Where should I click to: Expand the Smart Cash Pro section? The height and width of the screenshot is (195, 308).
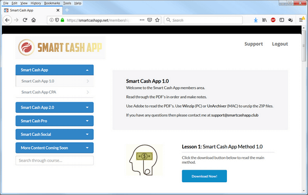[x=54, y=121]
